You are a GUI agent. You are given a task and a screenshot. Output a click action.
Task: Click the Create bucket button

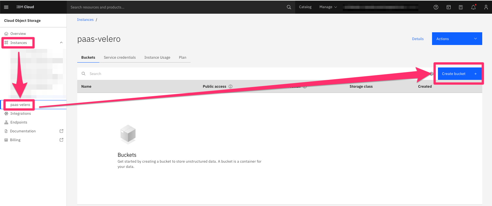click(x=459, y=74)
